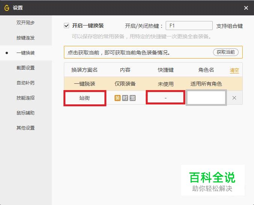Close the 设置 settings window

[246, 8]
